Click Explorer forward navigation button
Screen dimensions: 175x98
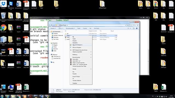click(53, 25)
